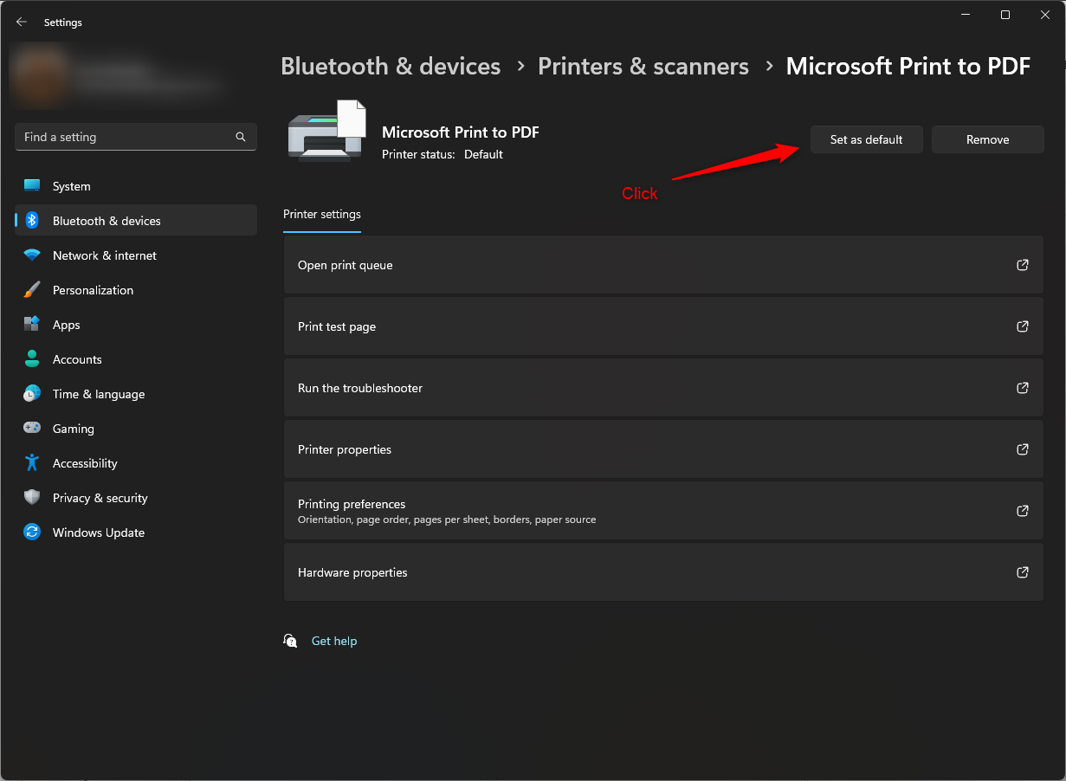Click the Bluetooth icon in sidebar
Image resolution: width=1066 pixels, height=781 pixels.
click(x=32, y=221)
